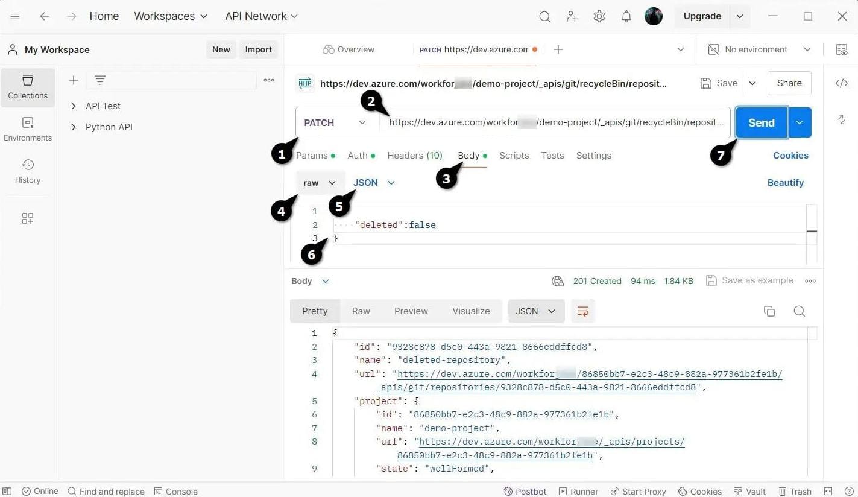Search within the response body
The image size is (858, 497).
click(800, 311)
